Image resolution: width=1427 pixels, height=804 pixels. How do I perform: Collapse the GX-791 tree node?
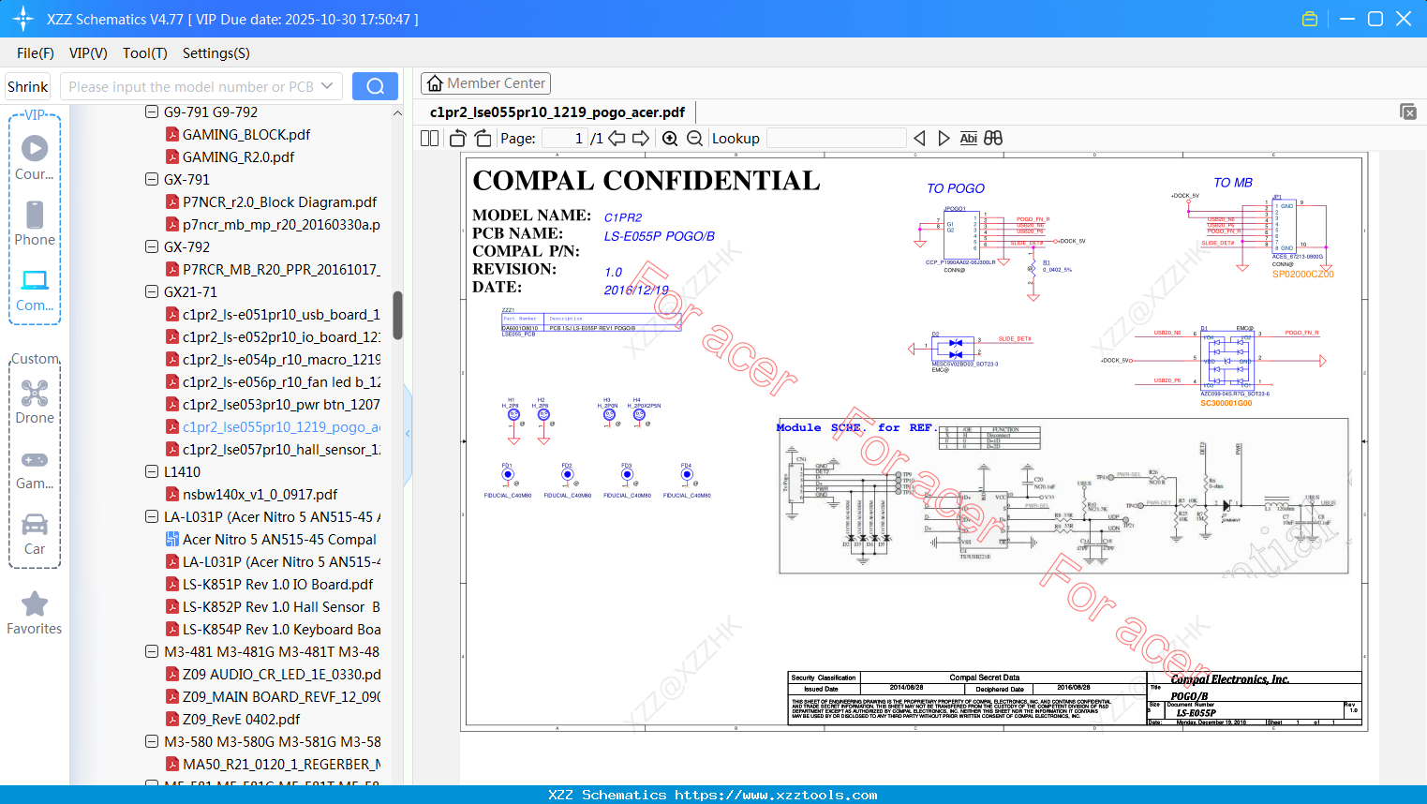pos(152,179)
